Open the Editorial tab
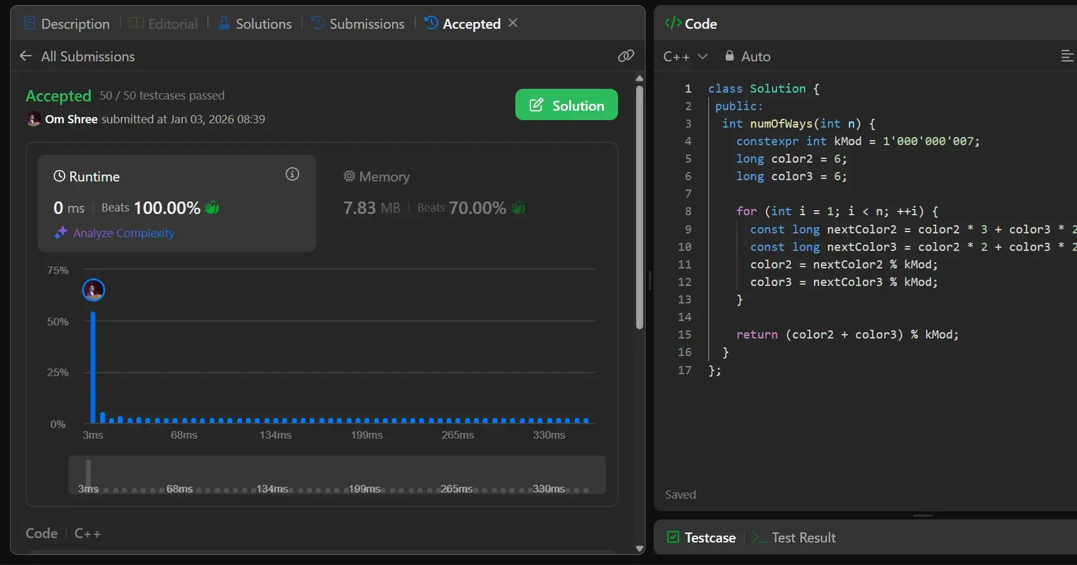 [x=163, y=24]
